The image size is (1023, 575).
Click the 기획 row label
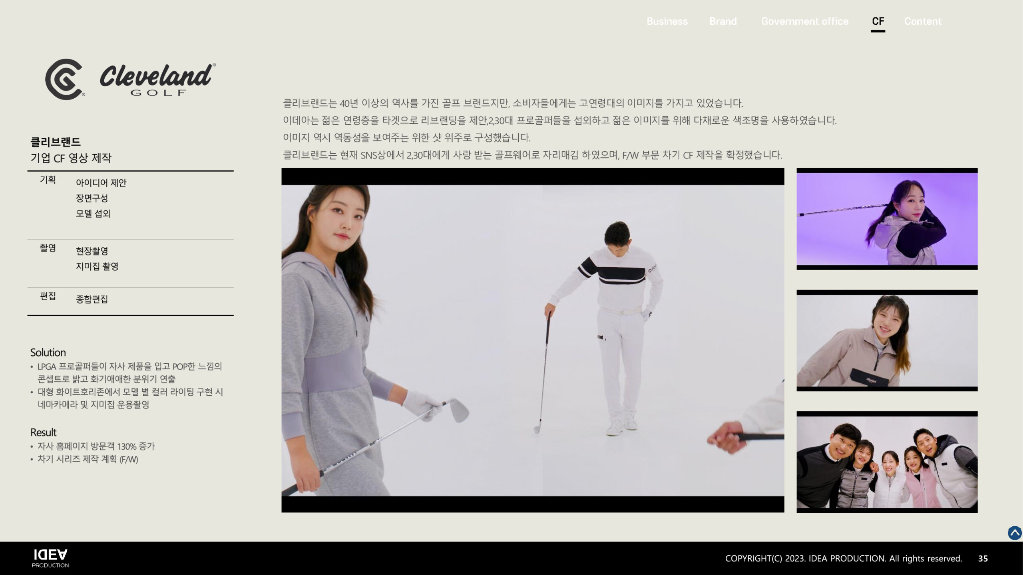tap(48, 180)
